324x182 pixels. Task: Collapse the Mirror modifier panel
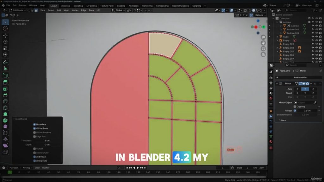pyautogui.click(x=277, y=83)
